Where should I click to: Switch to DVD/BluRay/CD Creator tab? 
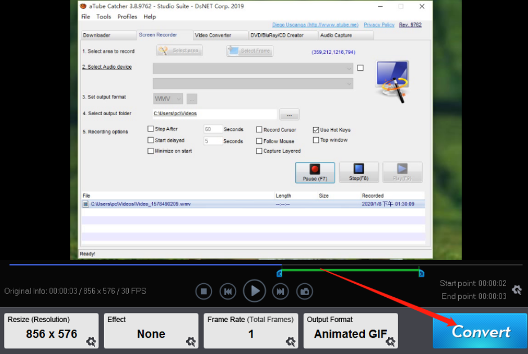coord(283,35)
